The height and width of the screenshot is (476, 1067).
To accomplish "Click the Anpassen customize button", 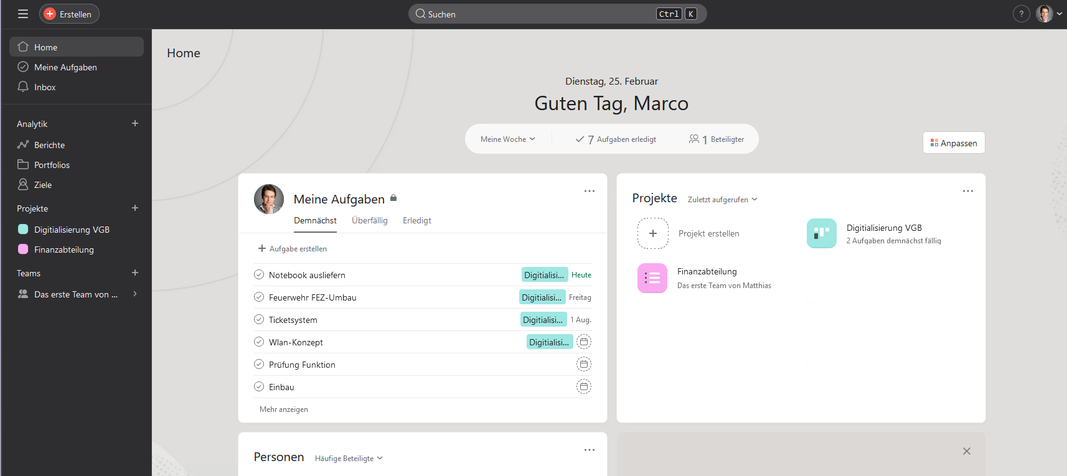I will pos(954,142).
